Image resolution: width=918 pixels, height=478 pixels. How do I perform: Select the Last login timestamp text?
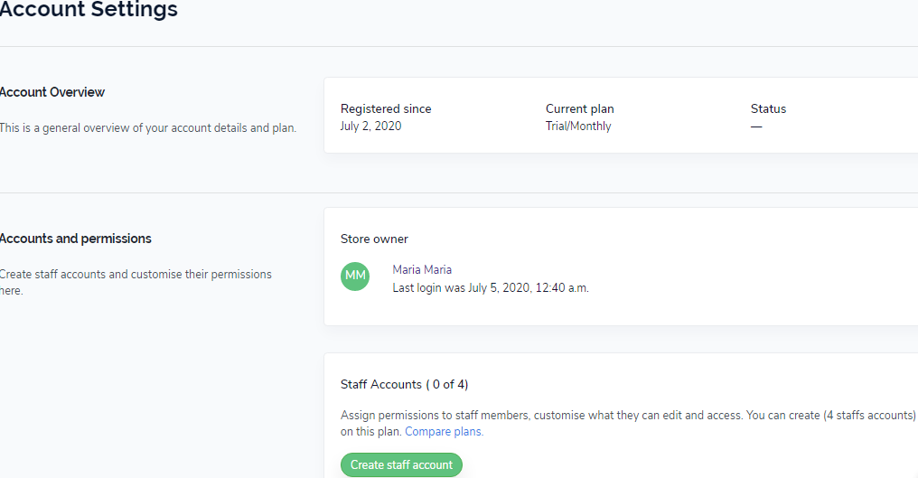pyautogui.click(x=491, y=288)
